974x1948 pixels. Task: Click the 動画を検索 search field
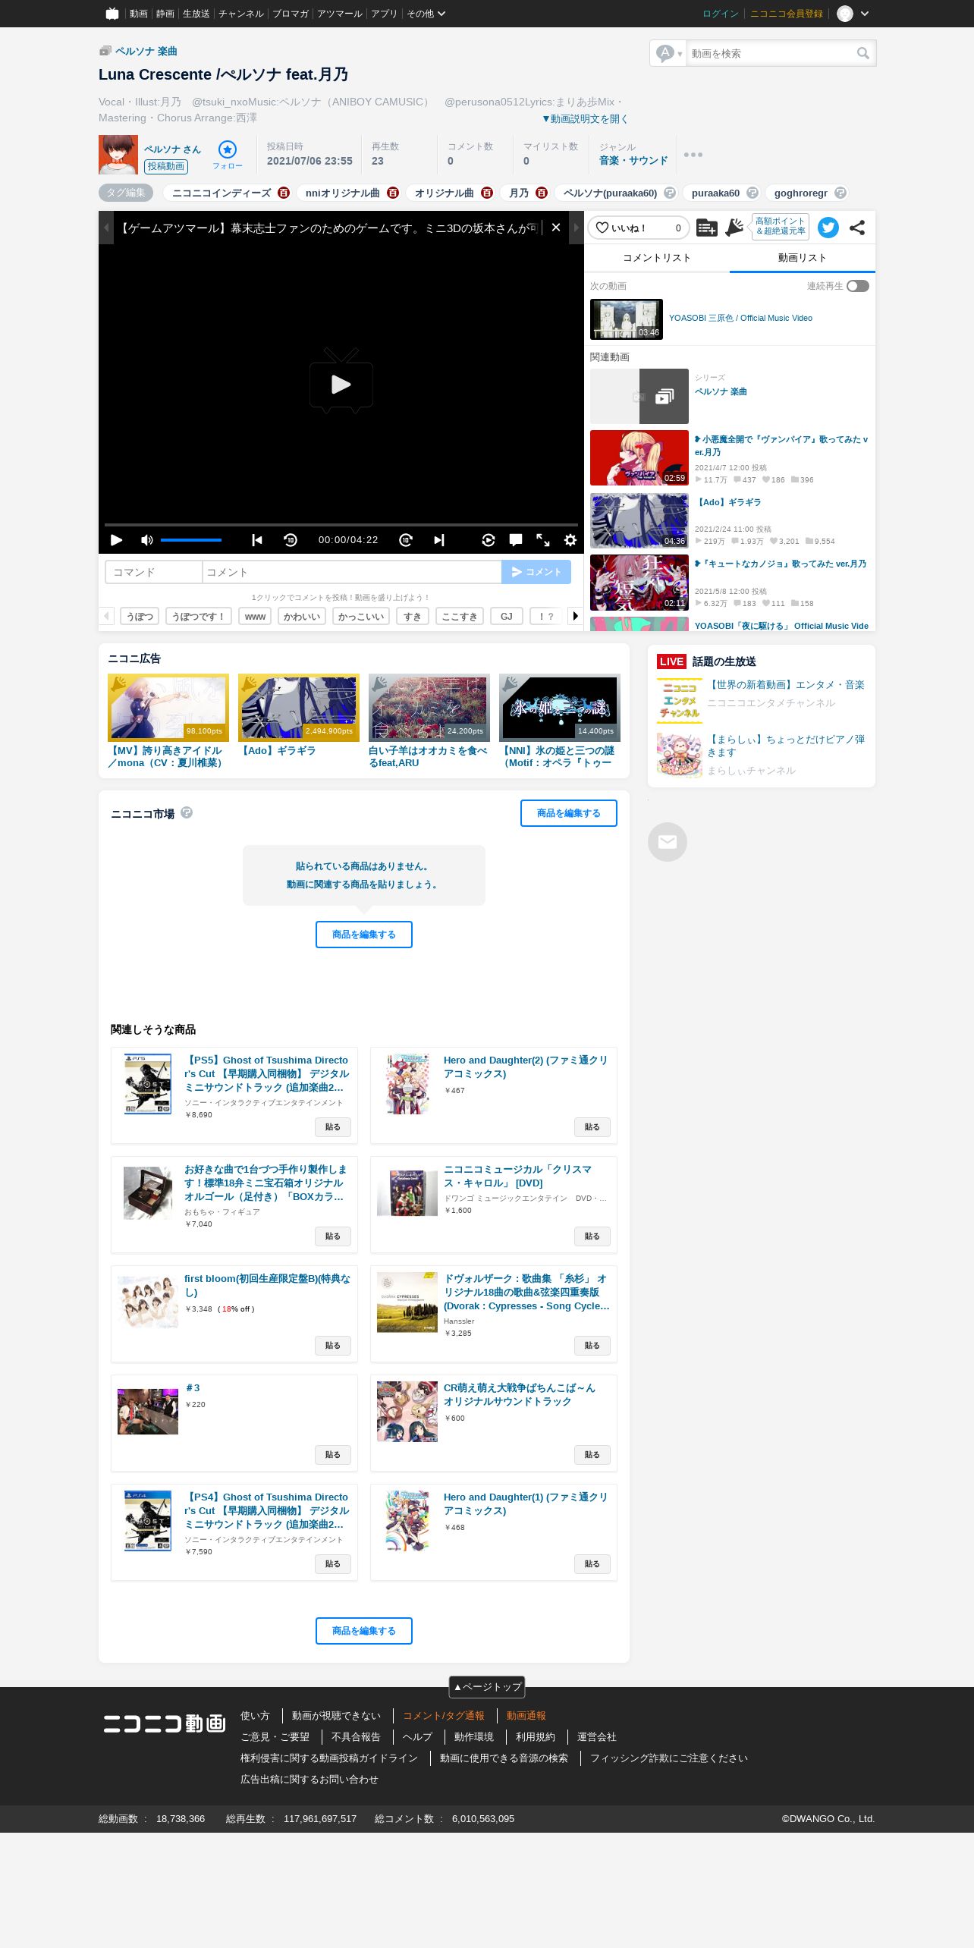click(771, 53)
